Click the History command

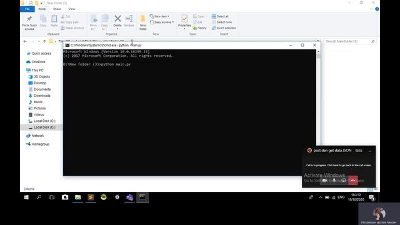[200, 28]
